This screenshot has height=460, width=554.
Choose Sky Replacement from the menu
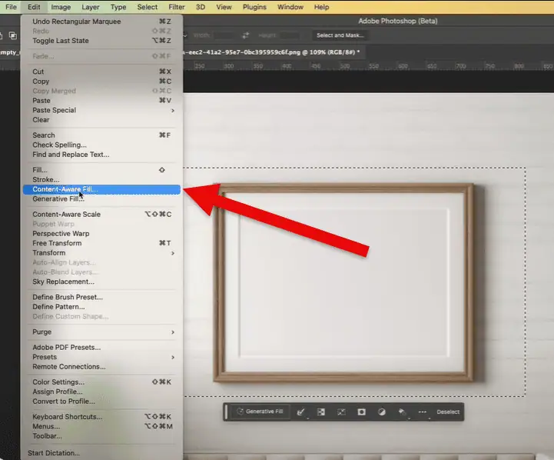[63, 282]
